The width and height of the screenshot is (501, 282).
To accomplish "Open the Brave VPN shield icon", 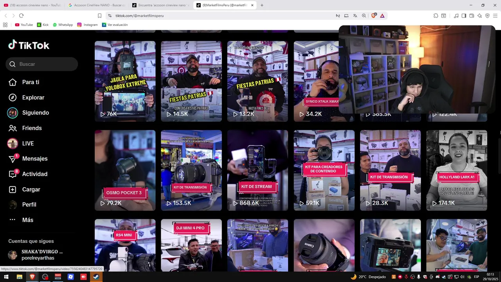I will tap(487, 16).
